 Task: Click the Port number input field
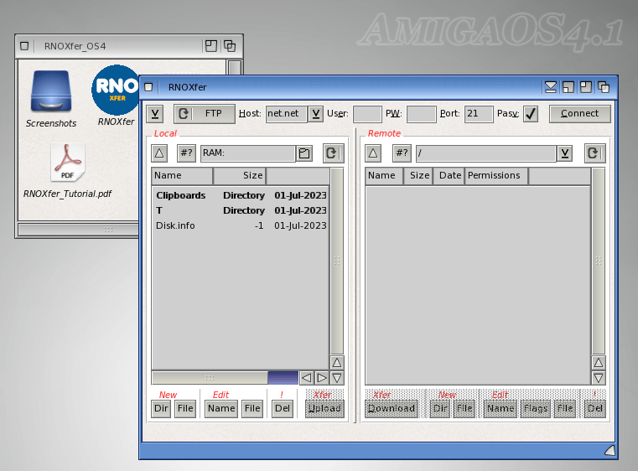479,114
